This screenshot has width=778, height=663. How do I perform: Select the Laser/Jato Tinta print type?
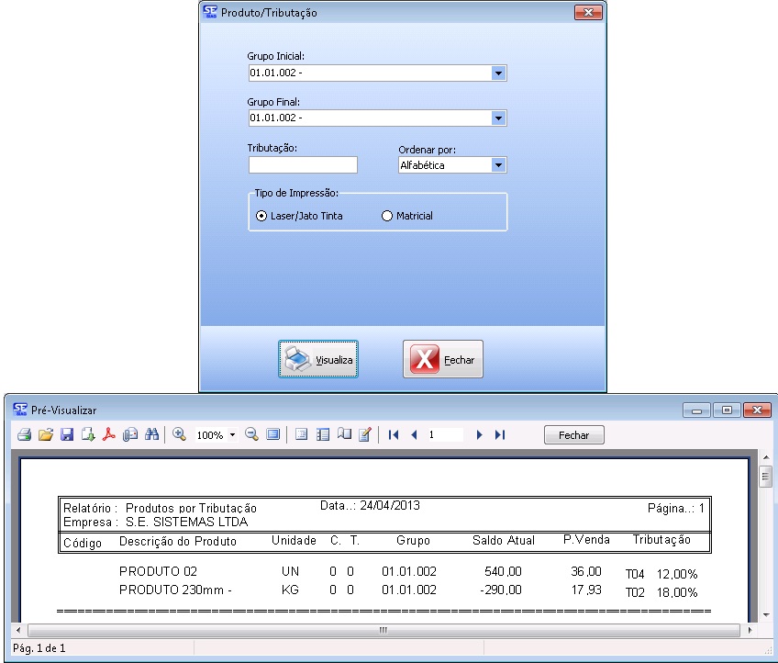pos(261,216)
